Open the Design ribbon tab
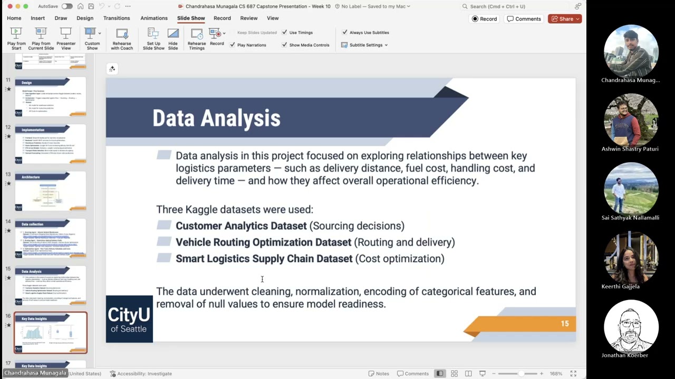This screenshot has width=675, height=379. click(85, 18)
